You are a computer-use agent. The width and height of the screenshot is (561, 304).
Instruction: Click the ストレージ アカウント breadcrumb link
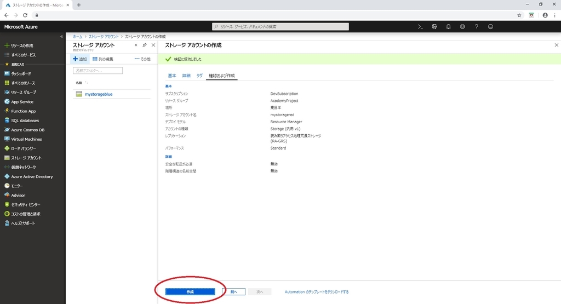click(x=104, y=37)
